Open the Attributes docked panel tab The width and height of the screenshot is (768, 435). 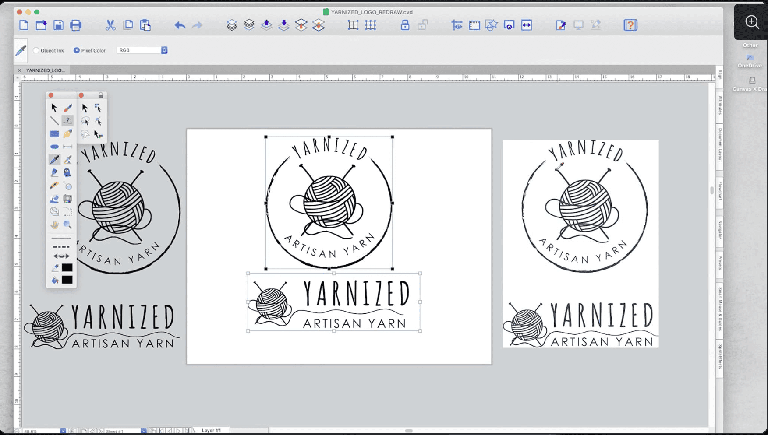pyautogui.click(x=720, y=105)
